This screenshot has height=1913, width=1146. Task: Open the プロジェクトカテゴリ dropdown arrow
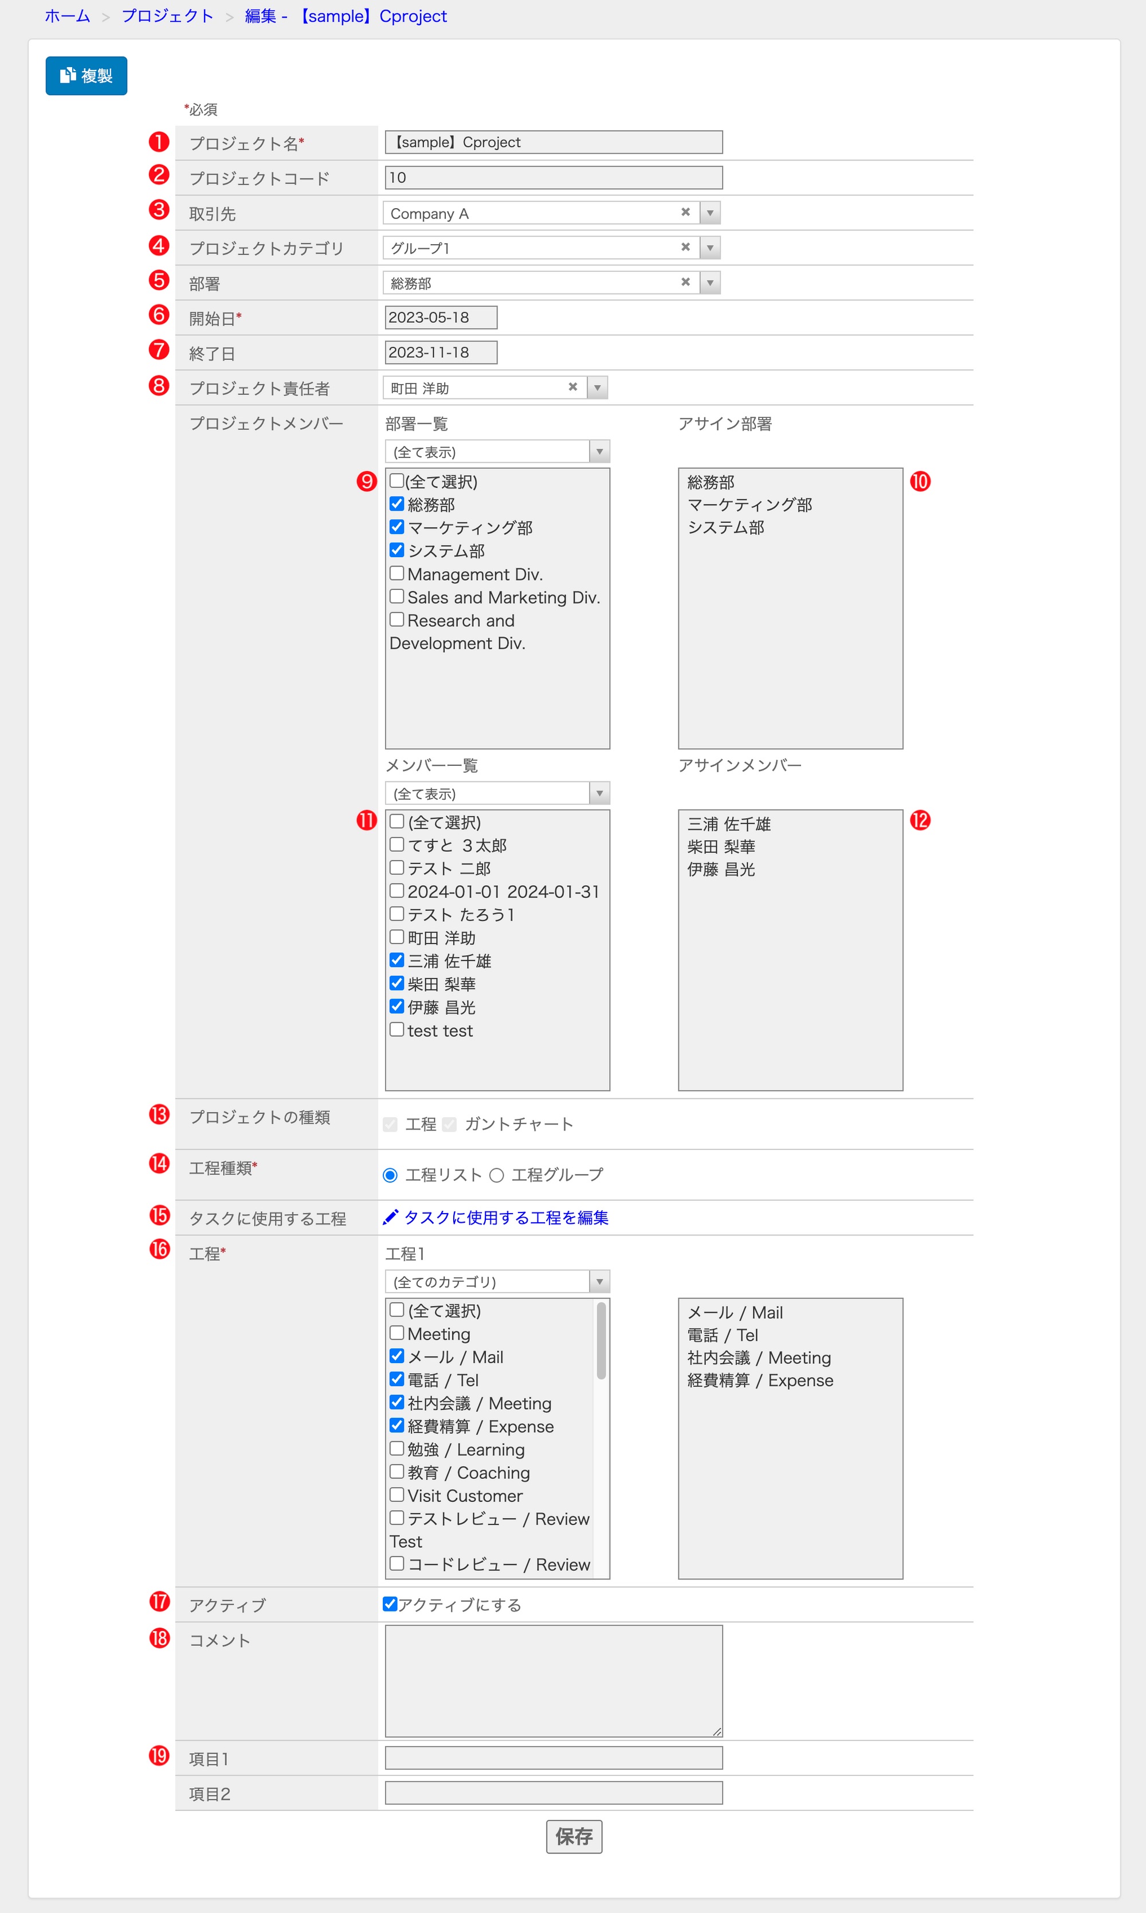tap(710, 248)
